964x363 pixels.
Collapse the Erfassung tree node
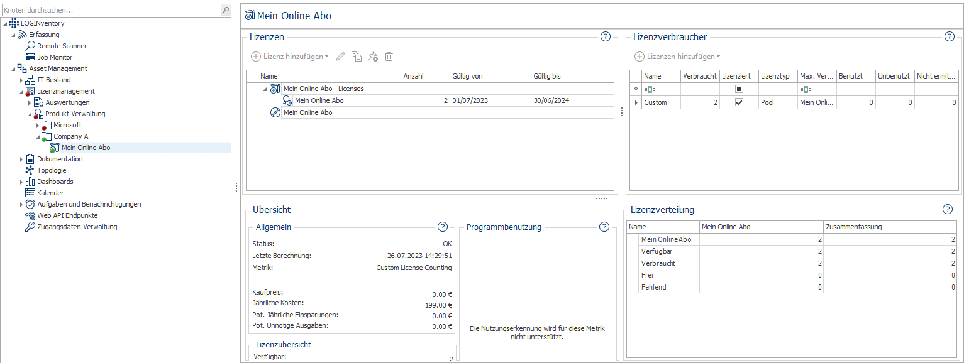(13, 35)
